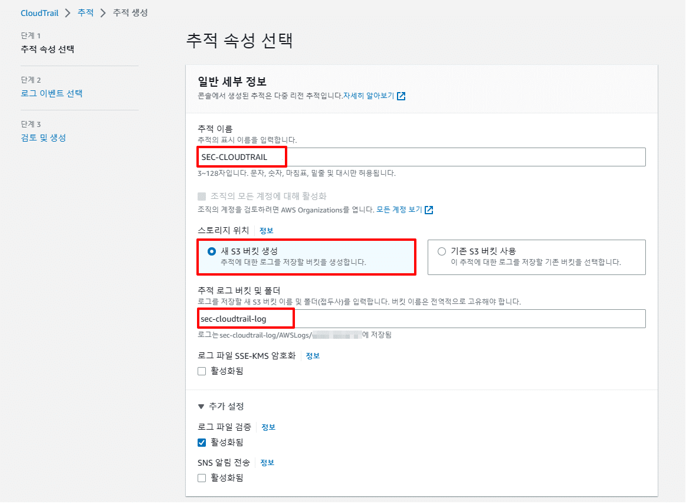Navigate to 추적 via the breadcrumb
Viewport: 686px width, 504px height.
(x=86, y=12)
